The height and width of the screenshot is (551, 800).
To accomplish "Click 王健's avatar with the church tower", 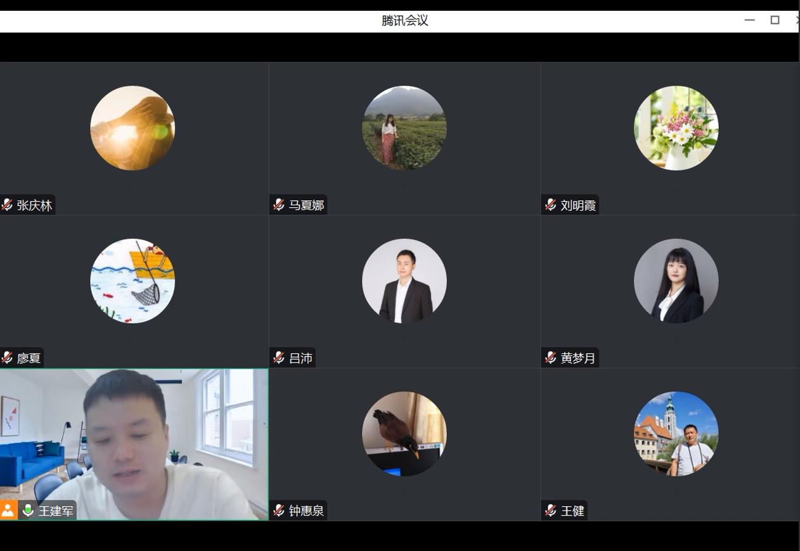I will 676,434.
